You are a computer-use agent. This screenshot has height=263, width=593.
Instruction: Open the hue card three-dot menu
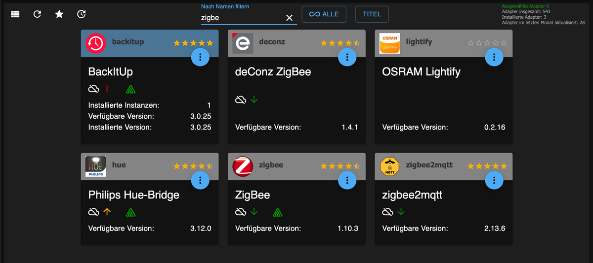[200, 180]
